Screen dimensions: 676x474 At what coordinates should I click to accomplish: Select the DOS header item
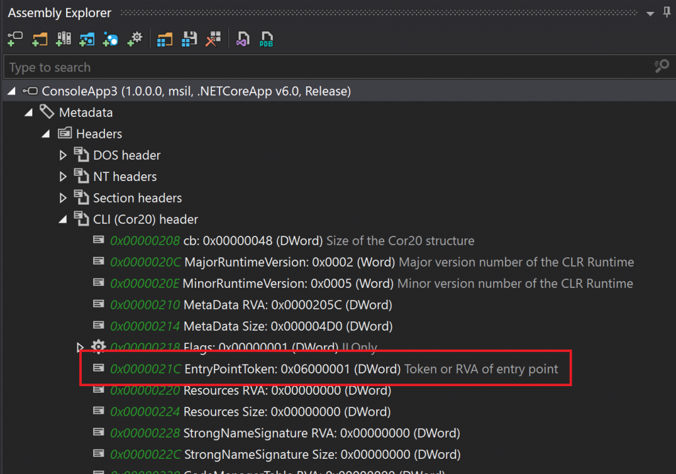pos(127,155)
